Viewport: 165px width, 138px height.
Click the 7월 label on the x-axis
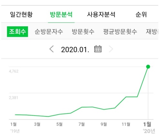tap(82, 124)
